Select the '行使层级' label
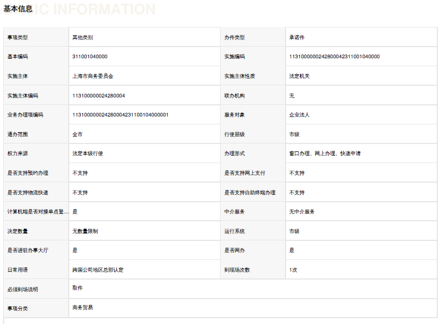 click(x=234, y=134)
